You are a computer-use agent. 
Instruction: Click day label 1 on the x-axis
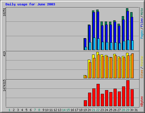coord(9,110)
